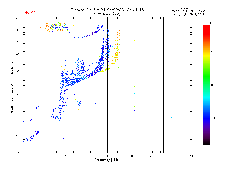Screen dimensions: 226x170
Task: Click the red data point above 8 MHz
Action: point(152,27)
